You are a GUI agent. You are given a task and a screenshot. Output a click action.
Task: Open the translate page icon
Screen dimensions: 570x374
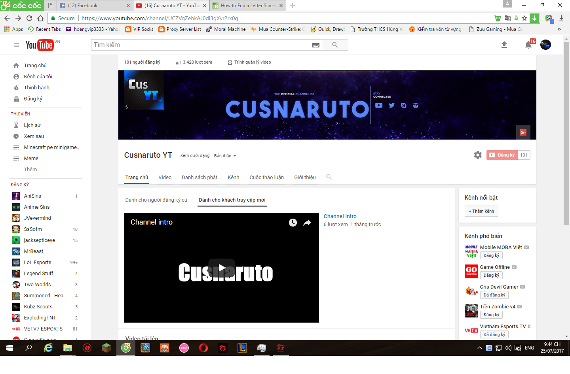click(508, 18)
